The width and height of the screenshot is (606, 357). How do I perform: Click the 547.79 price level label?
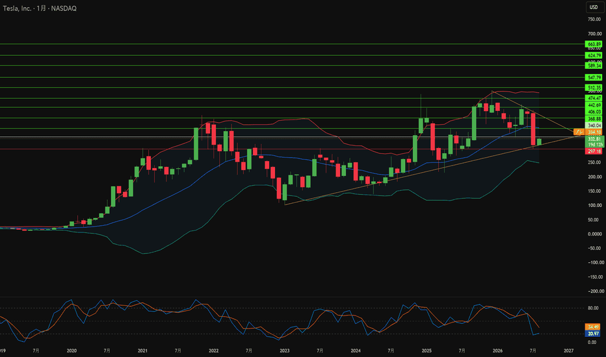(x=594, y=78)
